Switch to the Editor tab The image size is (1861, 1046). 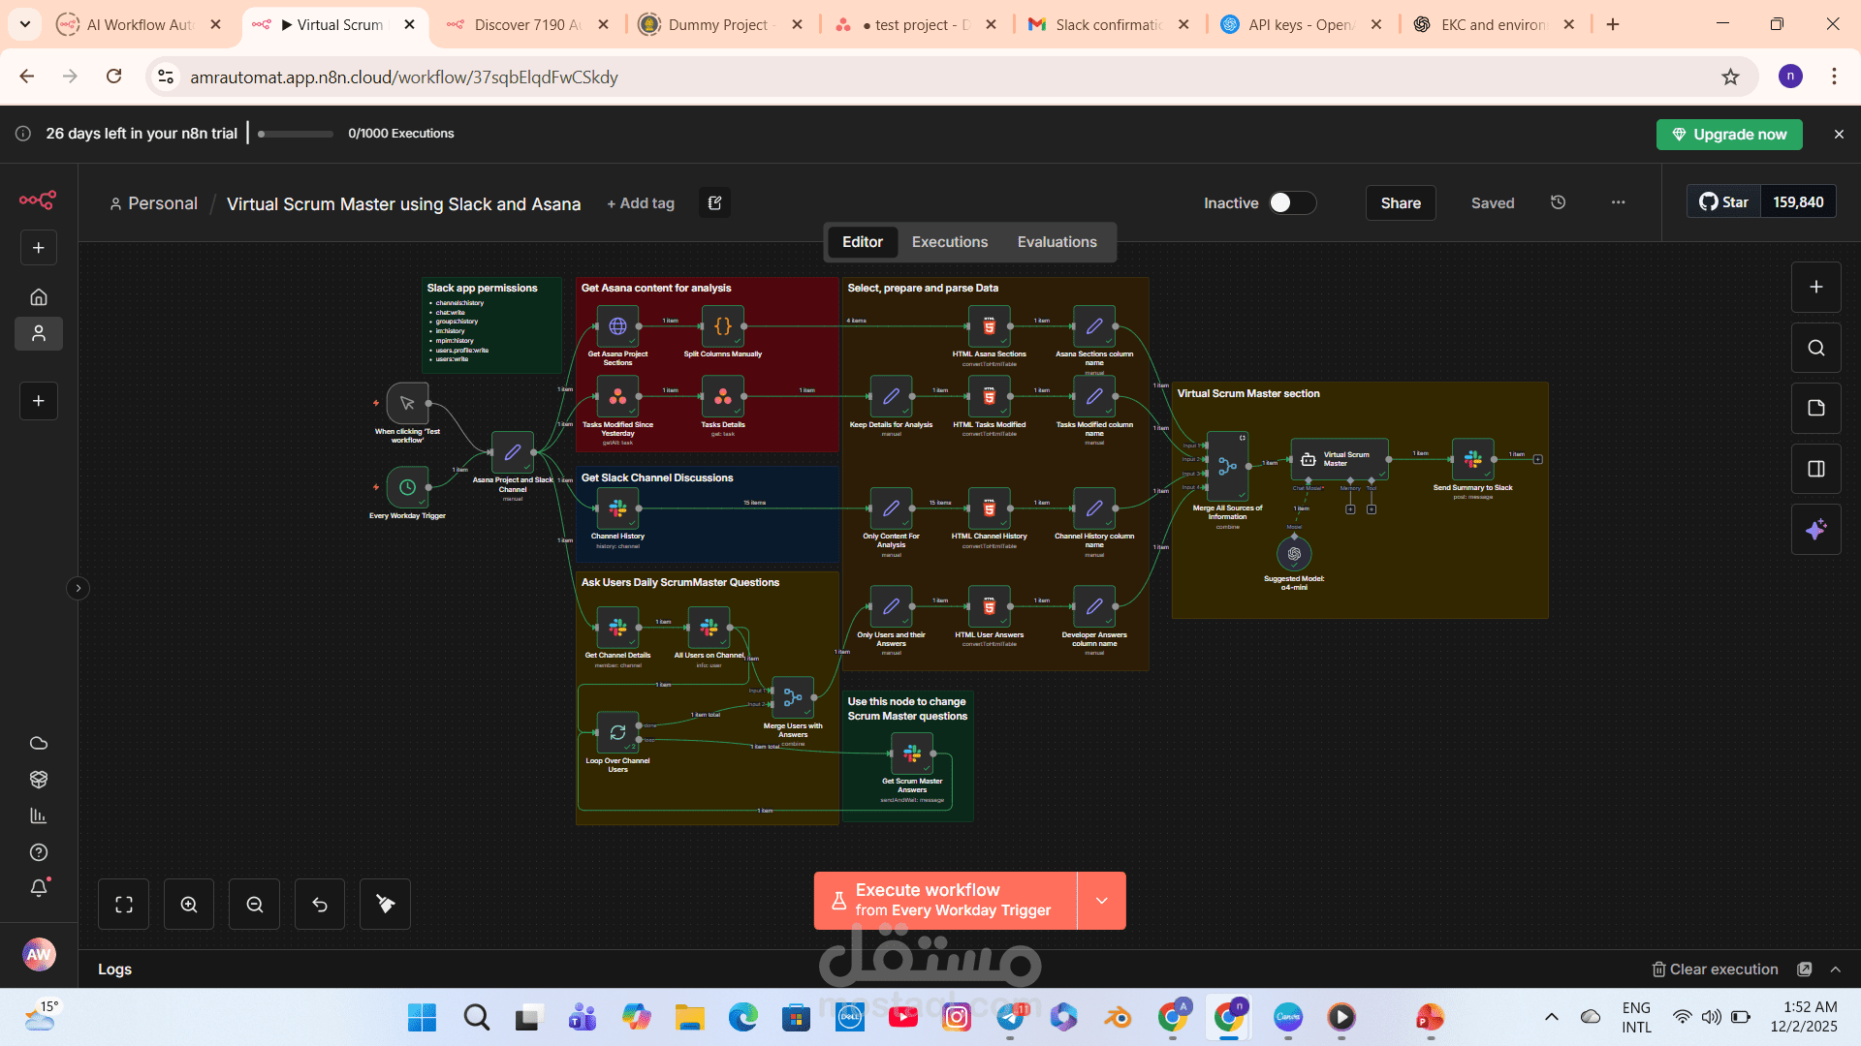862,242
